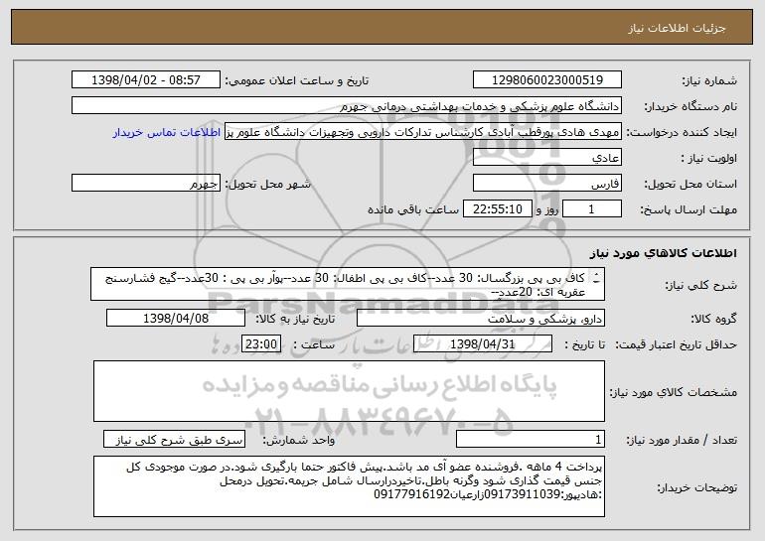Click the buyer notes text area

click(x=349, y=486)
